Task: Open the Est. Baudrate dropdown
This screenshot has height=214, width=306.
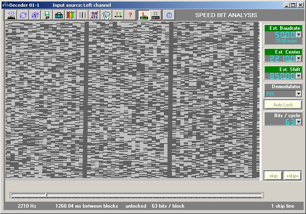Action: click(298, 35)
